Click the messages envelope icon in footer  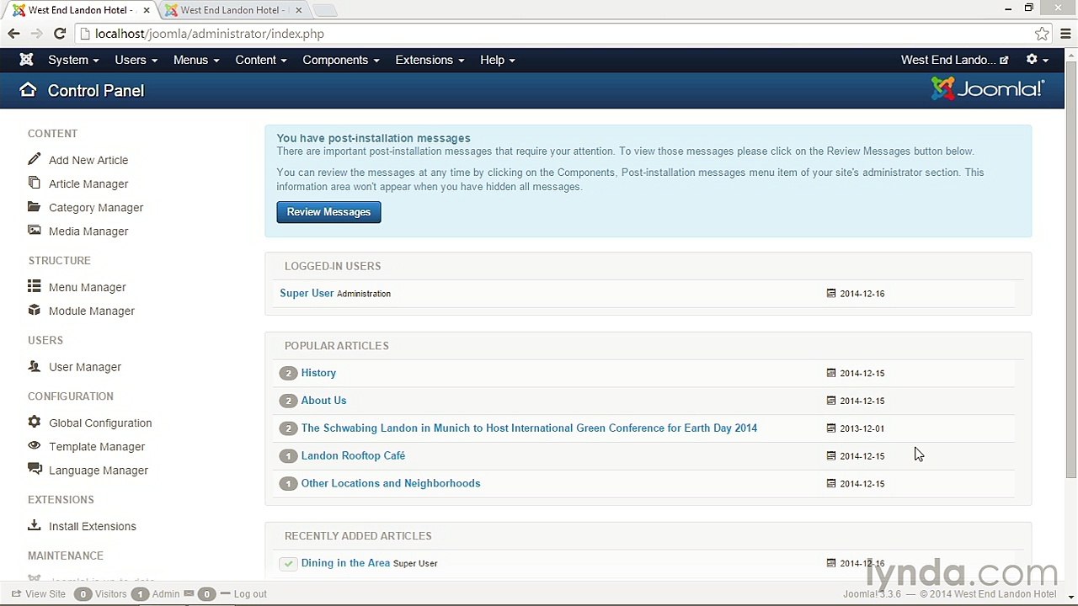[x=189, y=593]
